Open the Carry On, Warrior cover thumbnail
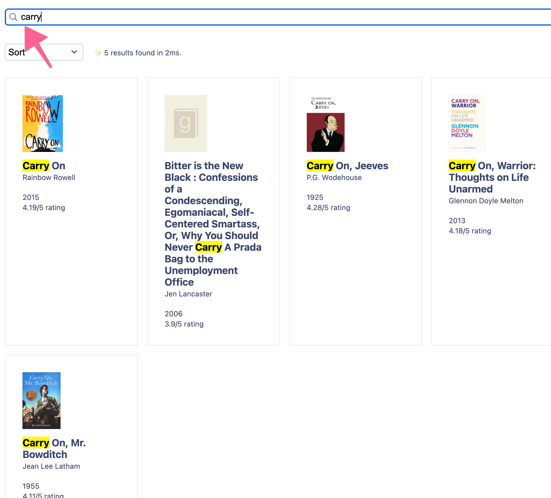Image resolution: width=551 pixels, height=498 pixels. [467, 123]
